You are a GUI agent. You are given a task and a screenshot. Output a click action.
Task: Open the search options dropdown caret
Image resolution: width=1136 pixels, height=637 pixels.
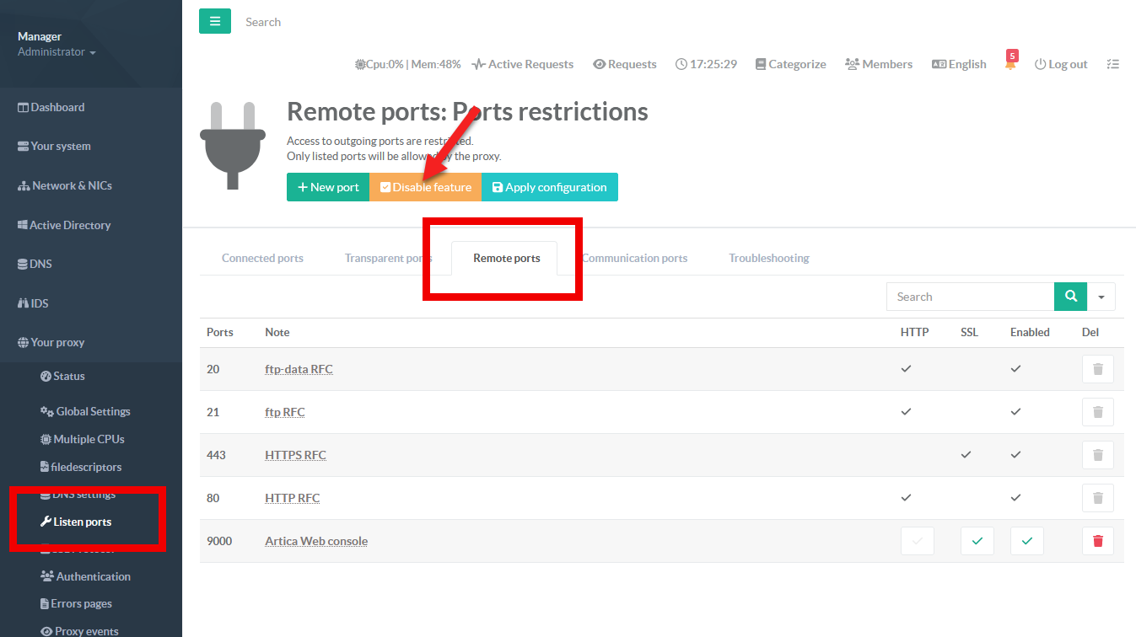tap(1101, 297)
